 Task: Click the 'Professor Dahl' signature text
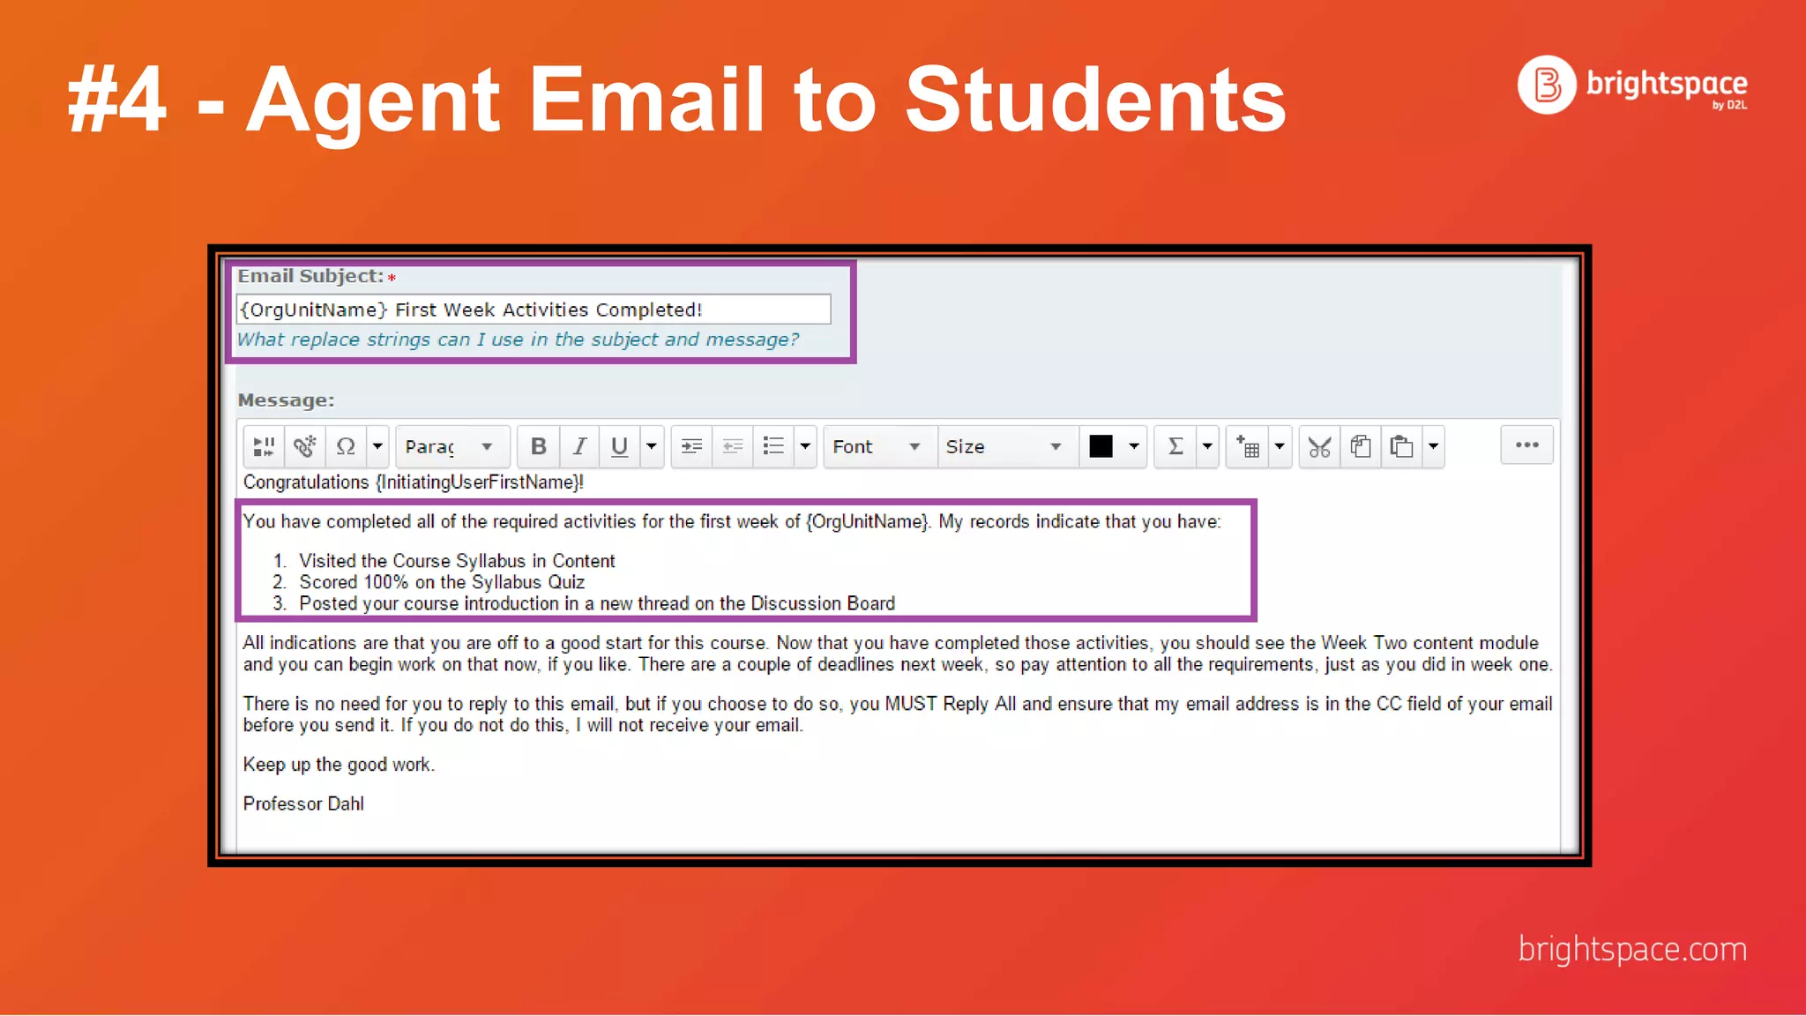pos(303,803)
